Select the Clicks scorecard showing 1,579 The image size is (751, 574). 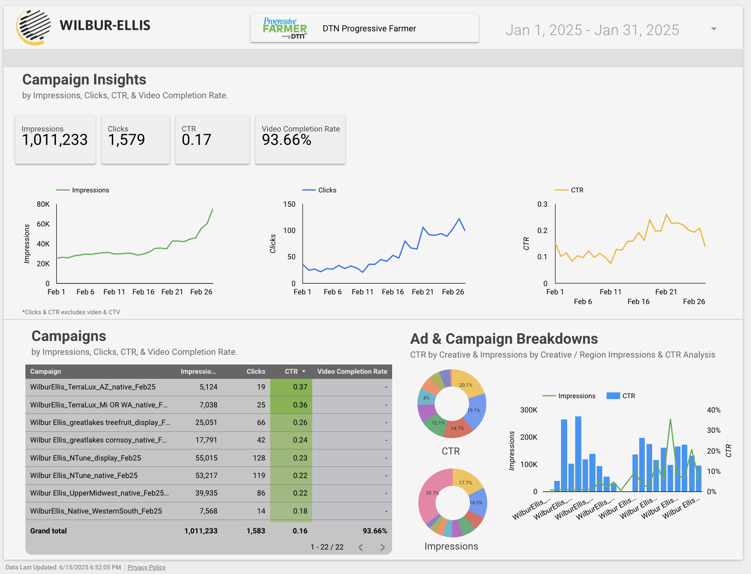tap(135, 139)
